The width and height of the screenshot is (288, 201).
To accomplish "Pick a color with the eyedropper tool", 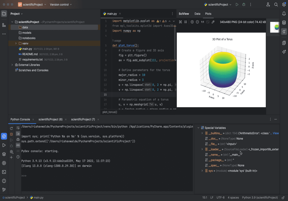I will 213,22.
